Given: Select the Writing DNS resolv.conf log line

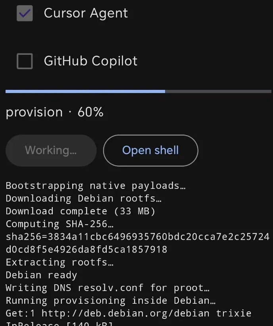Looking at the screenshot, I should (108, 288).
